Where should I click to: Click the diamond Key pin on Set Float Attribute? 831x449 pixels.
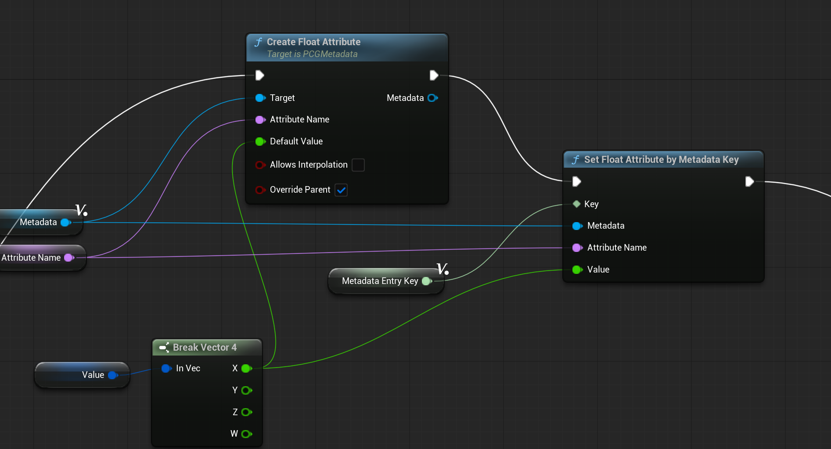click(x=577, y=204)
